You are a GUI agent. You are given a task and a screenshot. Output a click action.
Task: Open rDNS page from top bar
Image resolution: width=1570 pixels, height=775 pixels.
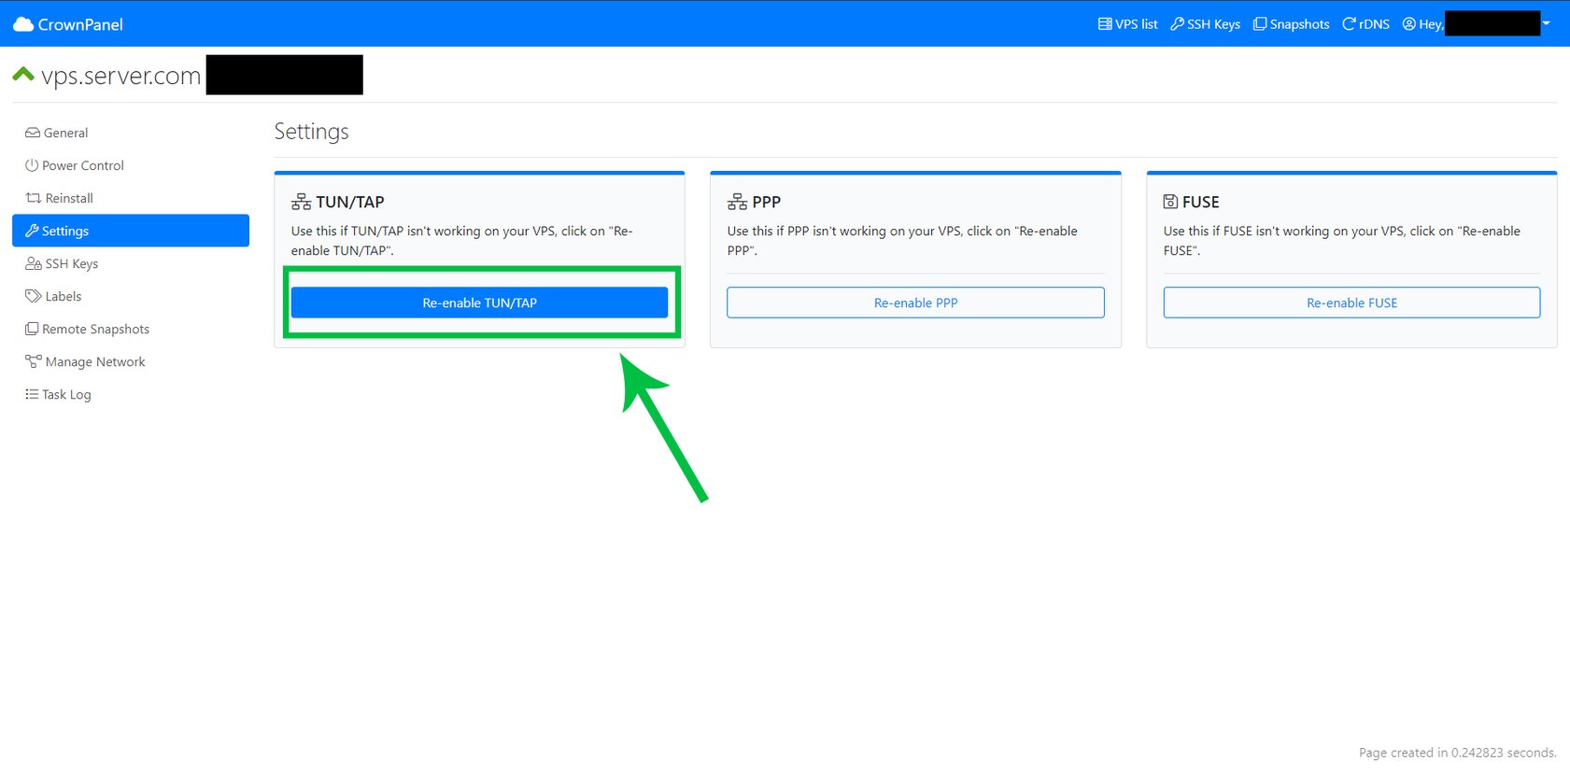pyautogui.click(x=1365, y=24)
